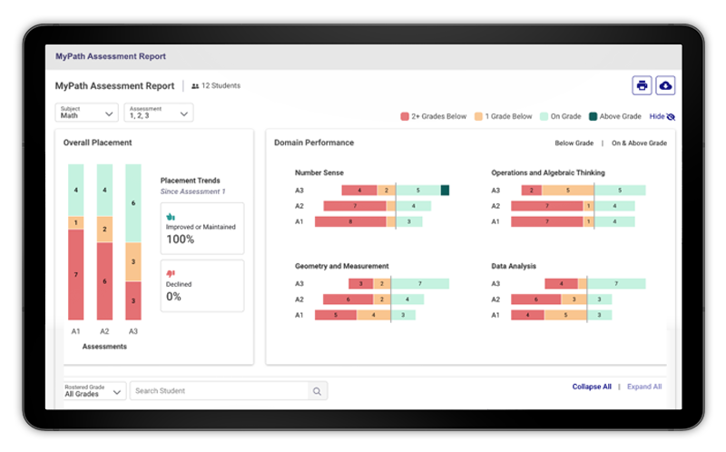Click the On Grade light green swatch
726x452 pixels.
click(x=544, y=116)
